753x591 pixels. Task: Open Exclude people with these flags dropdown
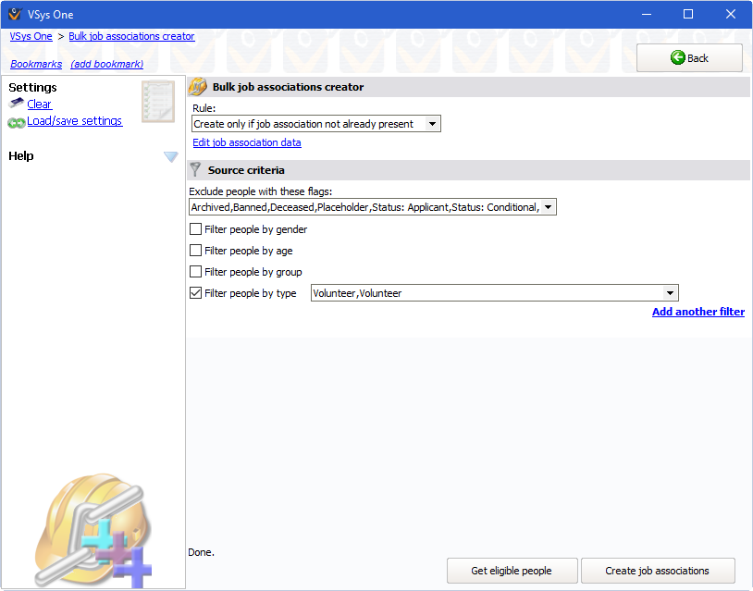(x=548, y=207)
